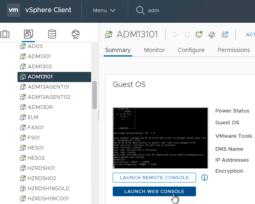The image size is (255, 204).
Task: Click the VM icon next to ADM1301
Action: coord(23,56)
